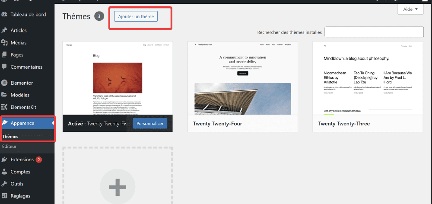Viewport: 432px width, 204px height.
Task: Click the Thèmes page heading
Action: click(x=76, y=16)
